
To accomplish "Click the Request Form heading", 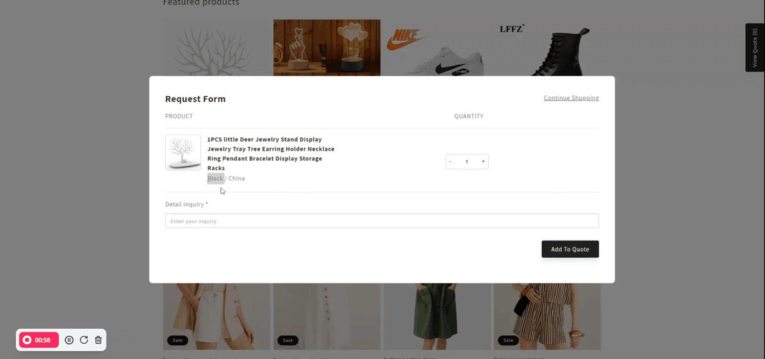I will click(195, 99).
